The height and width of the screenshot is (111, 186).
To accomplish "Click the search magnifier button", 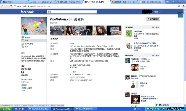I will (x=96, y=12).
